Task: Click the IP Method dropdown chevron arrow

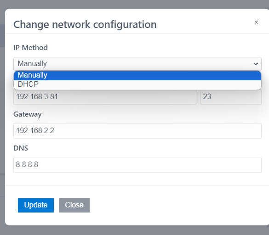Action: 256,64
